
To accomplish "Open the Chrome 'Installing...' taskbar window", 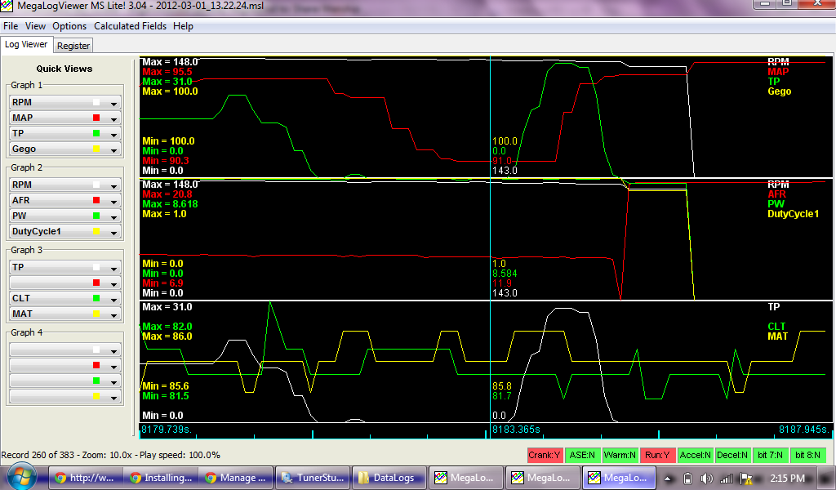I will click(x=161, y=478).
